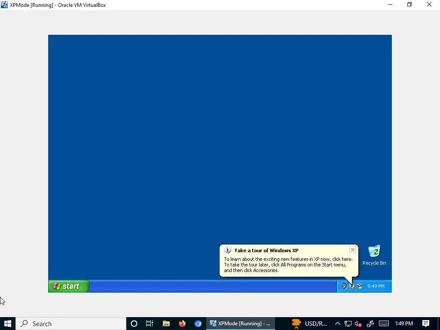Viewport: 440px width, 330px height.
Task: Click the Windows Search box
Action: [71, 324]
